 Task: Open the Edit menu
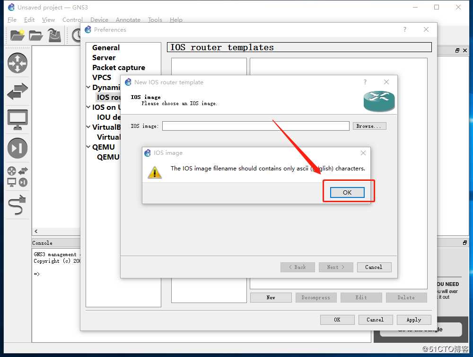point(29,19)
